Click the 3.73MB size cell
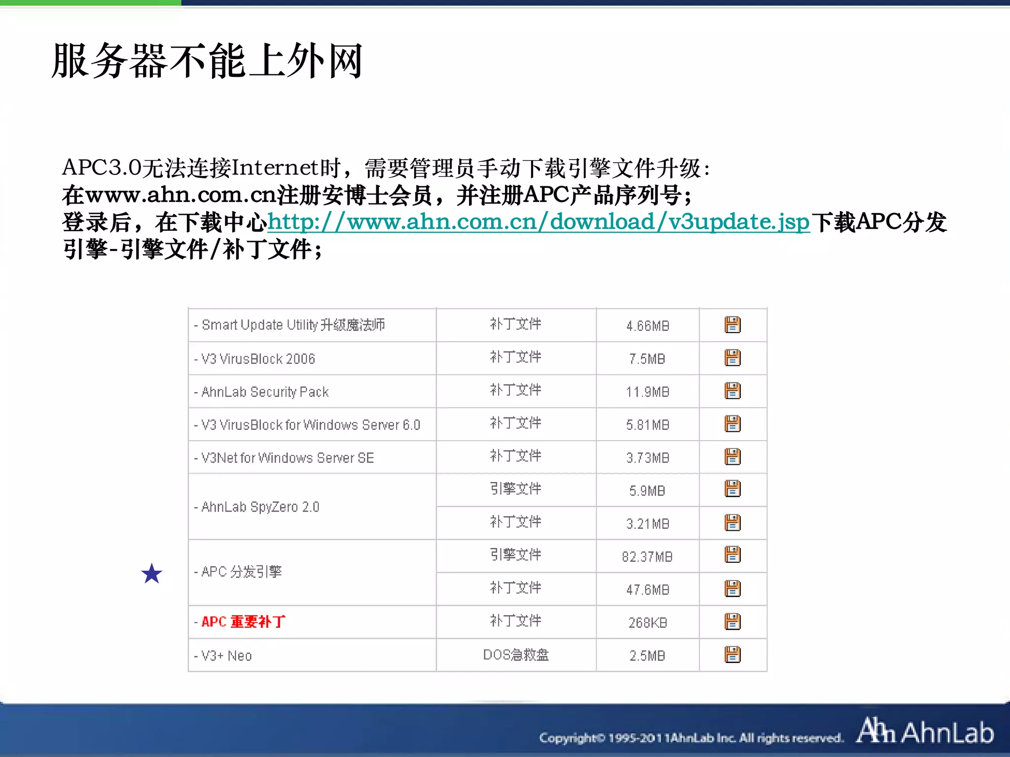The height and width of the screenshot is (757, 1010). point(648,458)
